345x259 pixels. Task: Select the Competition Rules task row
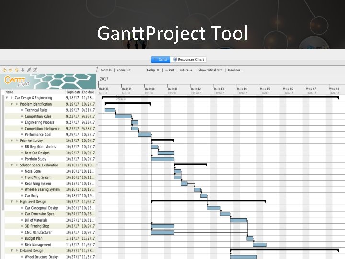click(x=50, y=116)
